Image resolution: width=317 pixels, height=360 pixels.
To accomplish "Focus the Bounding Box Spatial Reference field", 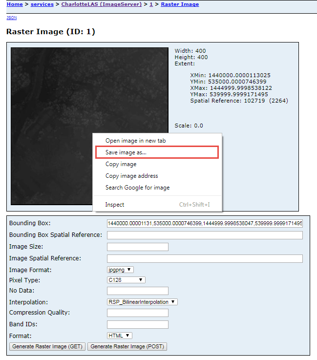I will pyautogui.click(x=205, y=235).
